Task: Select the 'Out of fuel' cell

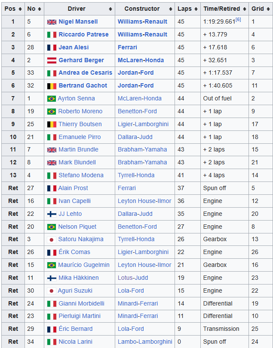Action: click(224, 99)
